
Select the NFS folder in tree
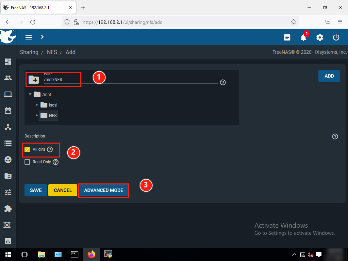(49, 116)
